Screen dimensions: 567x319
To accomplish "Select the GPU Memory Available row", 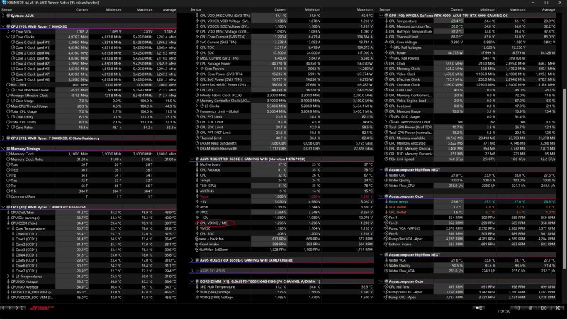I will (467, 138).
